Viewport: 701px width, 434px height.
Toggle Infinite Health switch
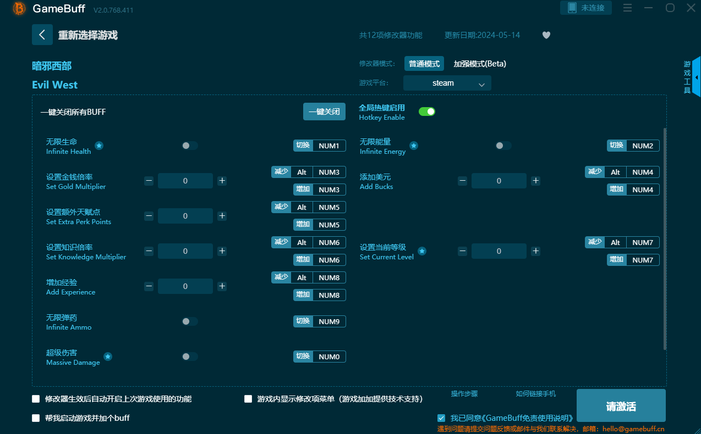[190, 146]
